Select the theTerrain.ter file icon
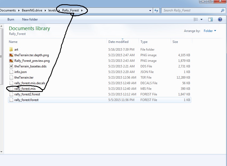The image size is (227, 166). tap(11, 78)
